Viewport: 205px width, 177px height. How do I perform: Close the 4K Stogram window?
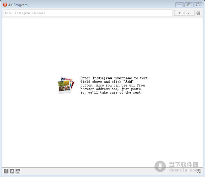198,5
